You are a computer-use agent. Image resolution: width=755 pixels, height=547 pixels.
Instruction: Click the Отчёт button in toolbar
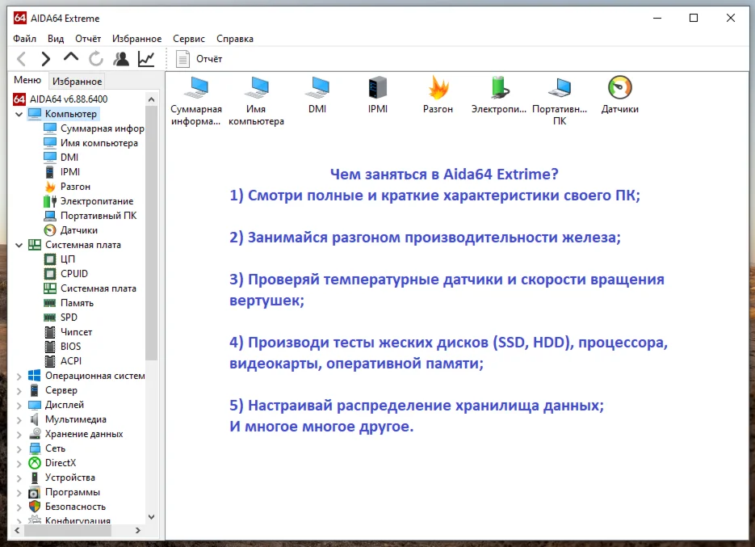199,58
